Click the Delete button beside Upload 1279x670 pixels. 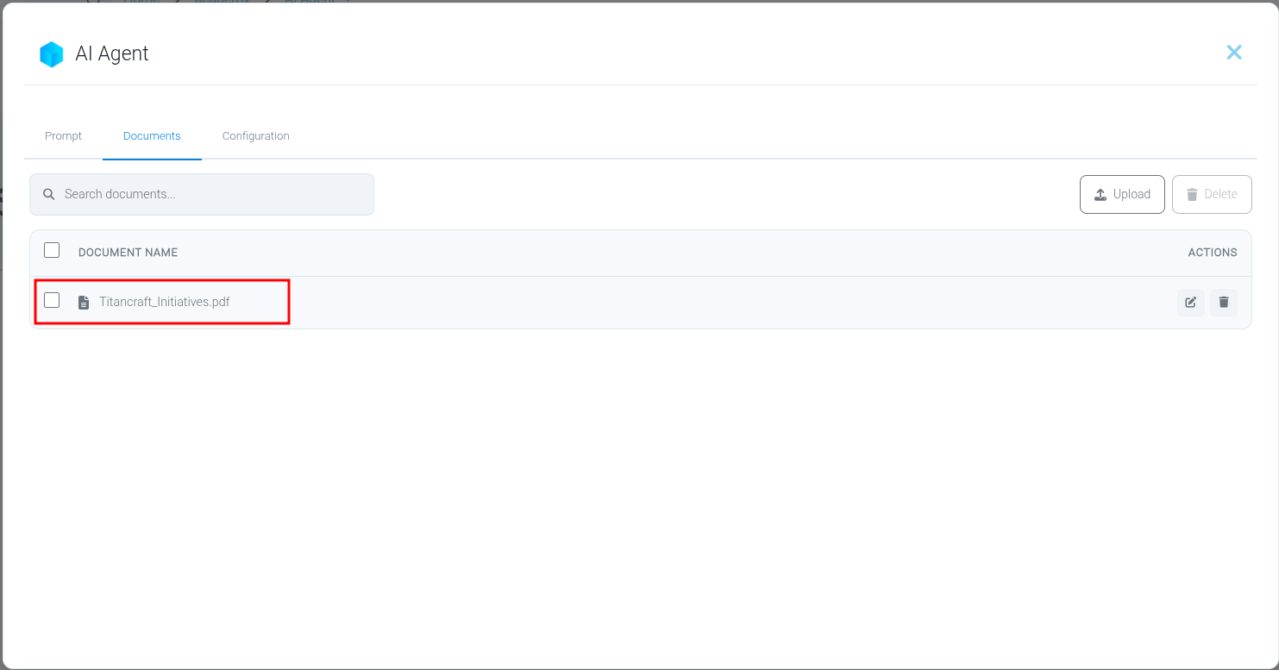click(1212, 195)
